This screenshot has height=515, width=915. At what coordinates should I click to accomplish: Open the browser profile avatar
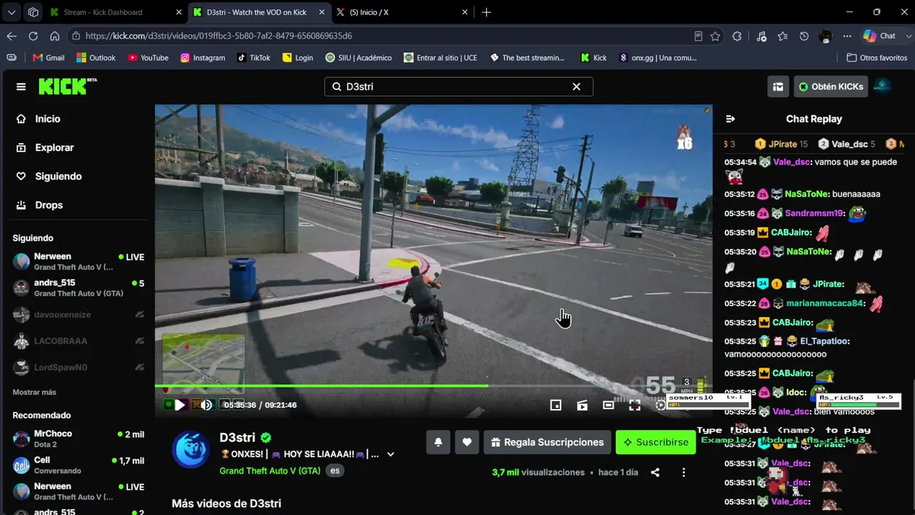826,36
